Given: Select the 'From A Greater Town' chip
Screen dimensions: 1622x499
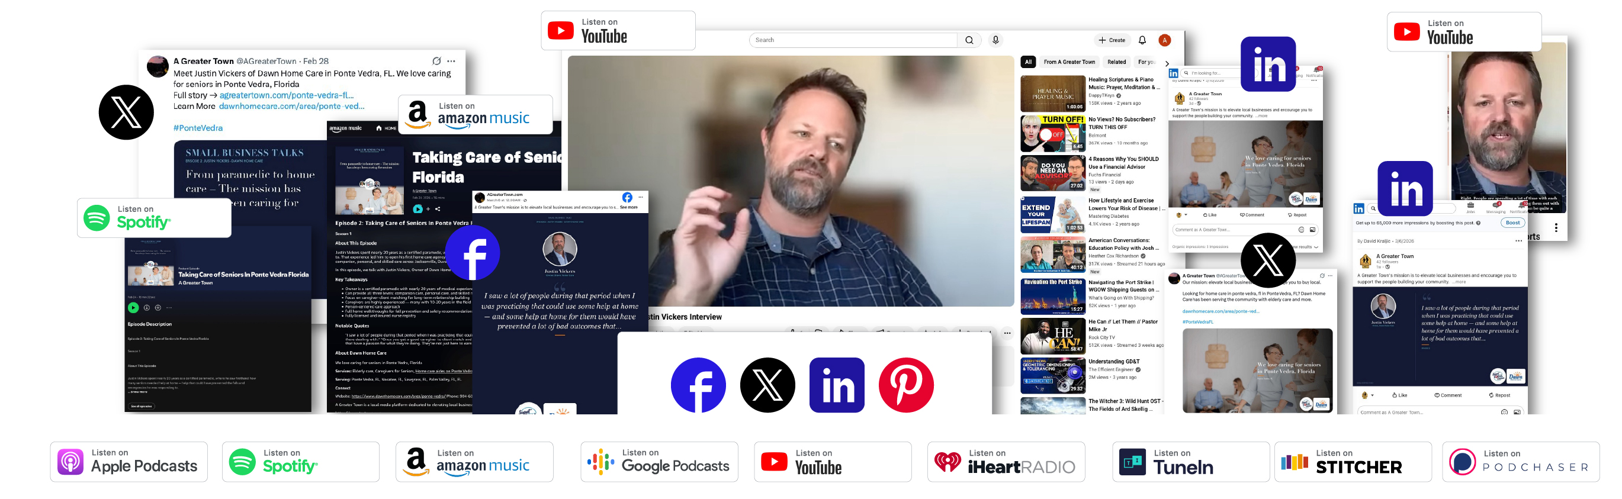Looking at the screenshot, I should click(x=1069, y=62).
